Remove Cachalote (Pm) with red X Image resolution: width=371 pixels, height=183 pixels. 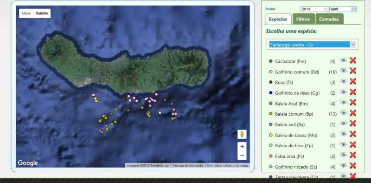pos(352,61)
